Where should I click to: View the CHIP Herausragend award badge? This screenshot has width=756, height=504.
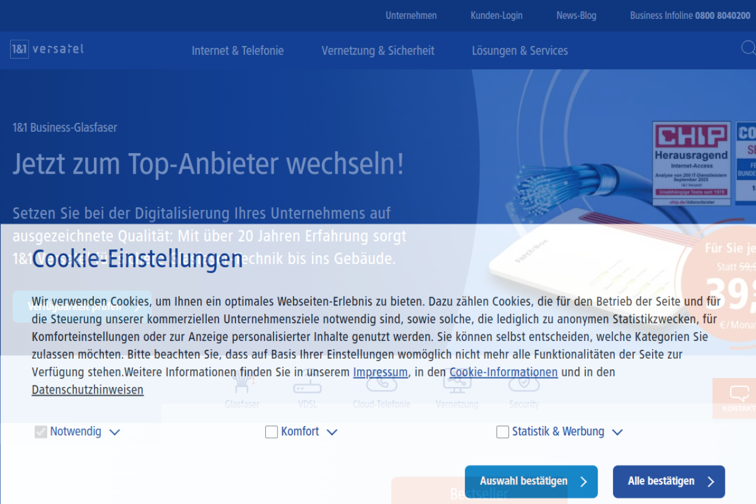(691, 163)
